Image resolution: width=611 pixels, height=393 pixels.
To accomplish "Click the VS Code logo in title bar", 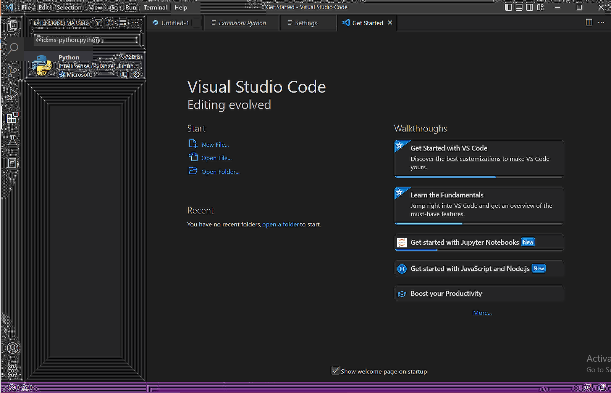I will pyautogui.click(x=10, y=7).
